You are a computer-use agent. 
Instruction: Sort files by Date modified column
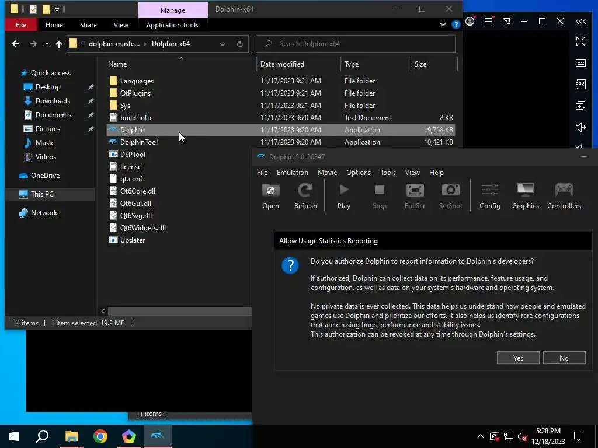(298, 64)
